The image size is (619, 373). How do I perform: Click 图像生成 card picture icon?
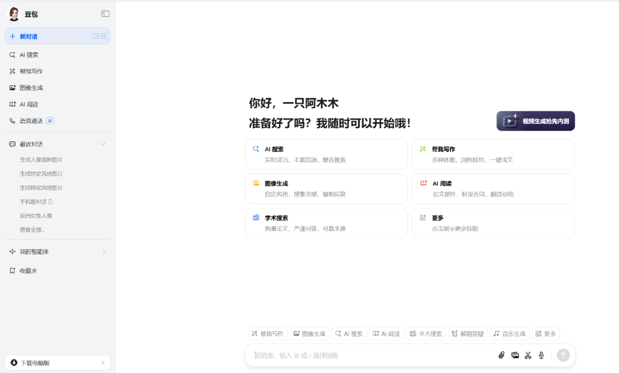(256, 183)
